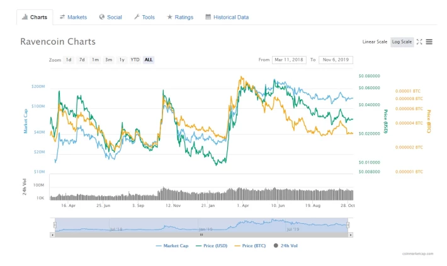The height and width of the screenshot is (266, 447).
Task: Set zoom range to 3m
Action: 109,60
